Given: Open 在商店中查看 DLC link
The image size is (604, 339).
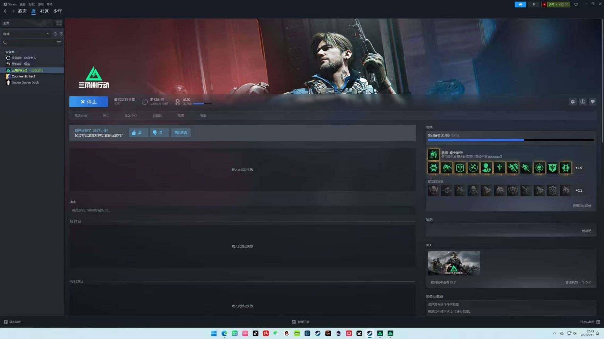Looking at the screenshot, I should (443, 282).
